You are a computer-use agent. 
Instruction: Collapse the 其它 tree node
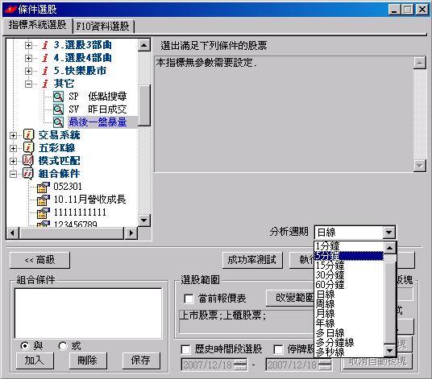(28, 84)
